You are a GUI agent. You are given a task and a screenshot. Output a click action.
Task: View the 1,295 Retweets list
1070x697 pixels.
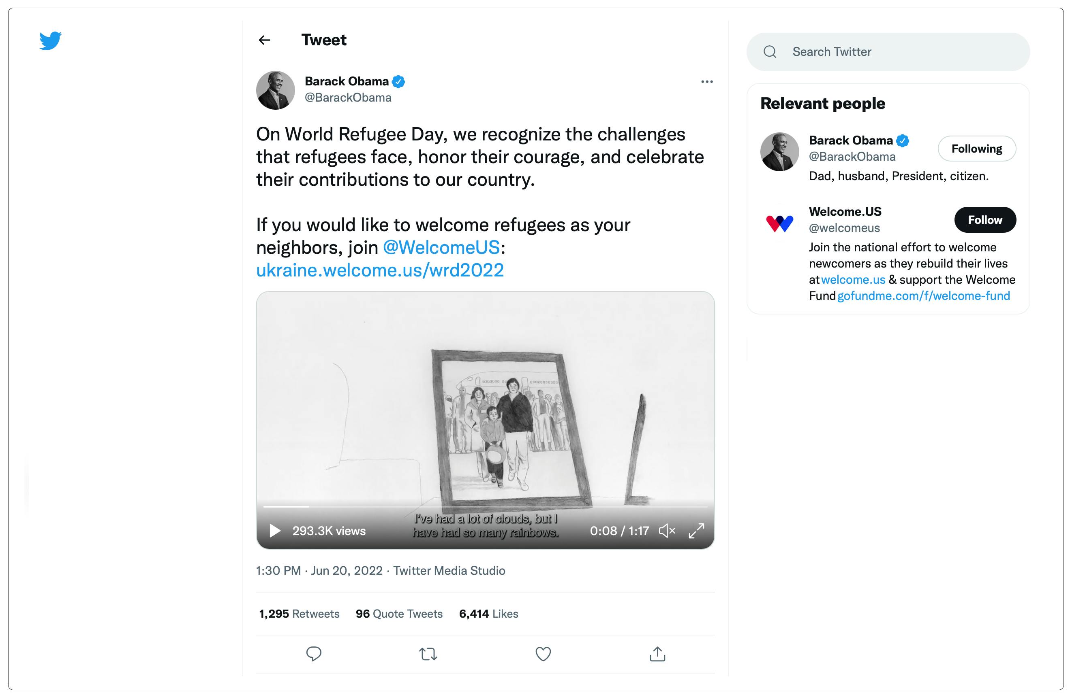click(299, 614)
